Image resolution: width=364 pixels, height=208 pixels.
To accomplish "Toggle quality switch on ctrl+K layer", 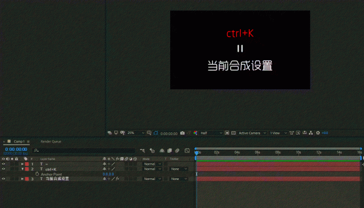I will [x=113, y=169].
